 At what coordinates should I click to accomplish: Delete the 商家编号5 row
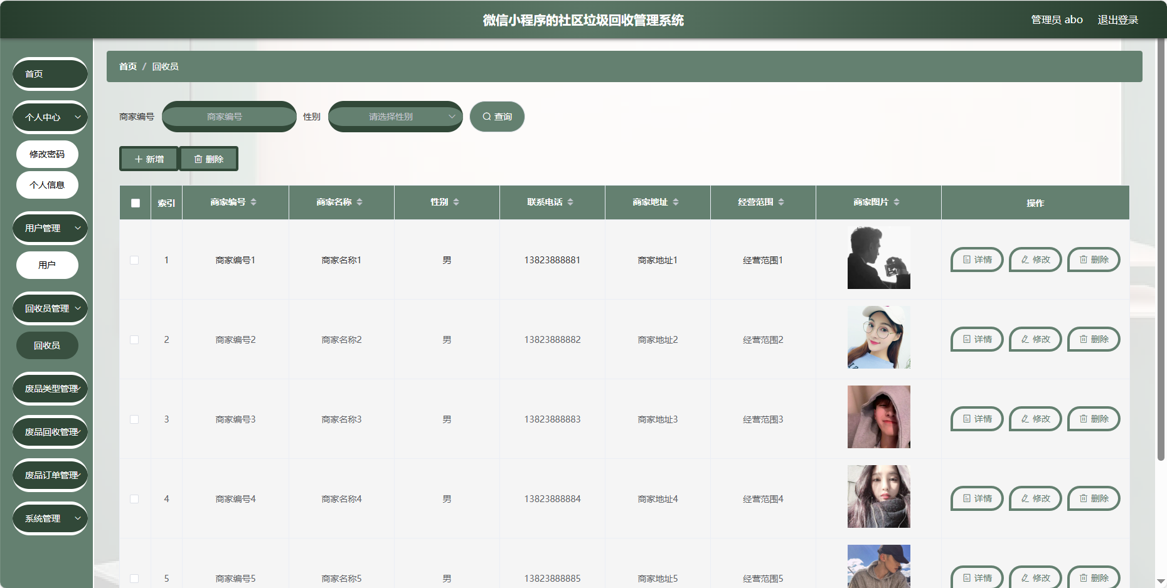[1094, 577]
